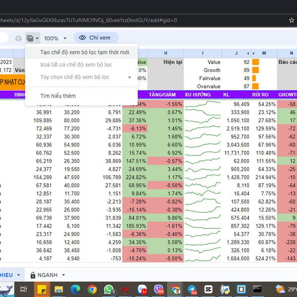
Task: Click the "Chỉ xem" view-only button
Action: [96, 38]
